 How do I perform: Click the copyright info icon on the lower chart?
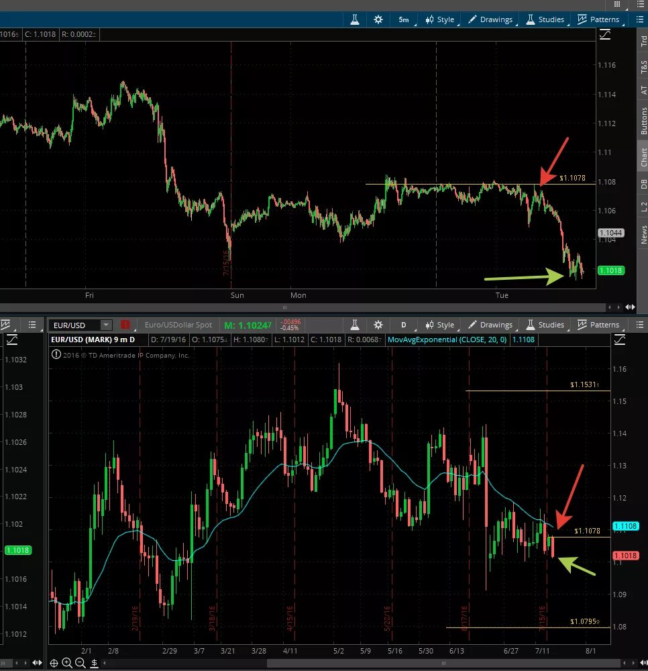tap(56, 354)
